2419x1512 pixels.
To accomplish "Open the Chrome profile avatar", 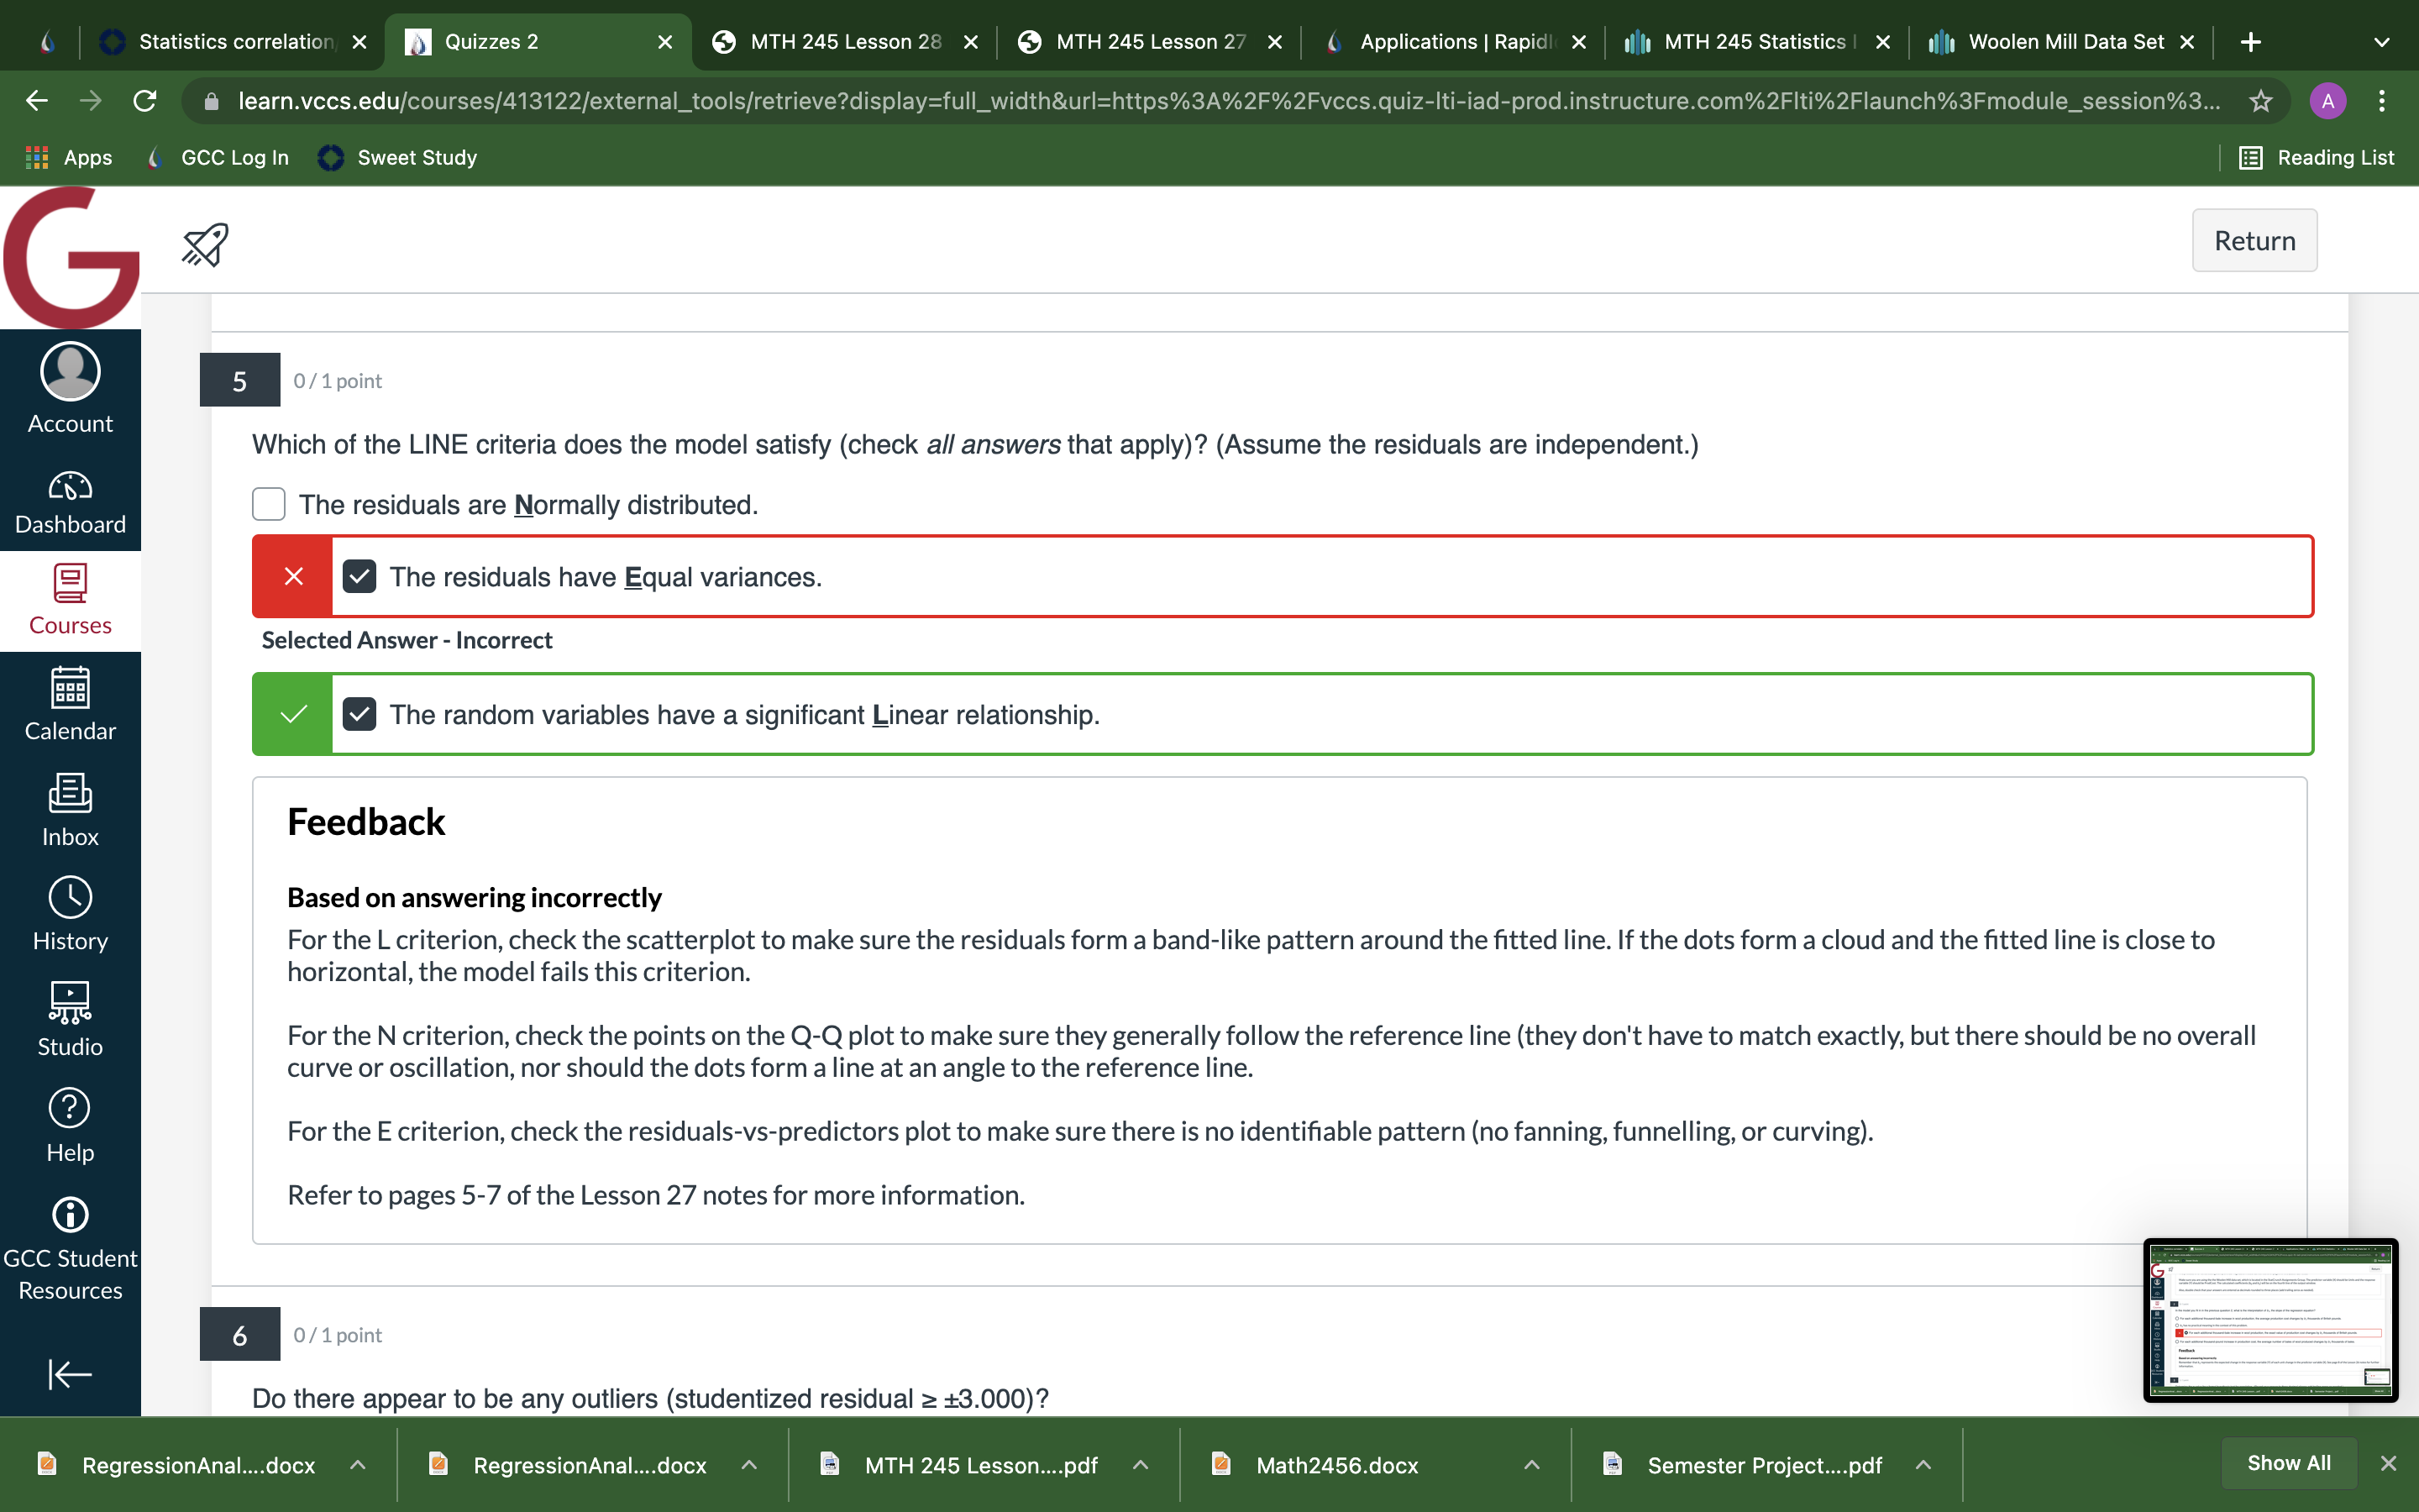I will (x=2328, y=101).
